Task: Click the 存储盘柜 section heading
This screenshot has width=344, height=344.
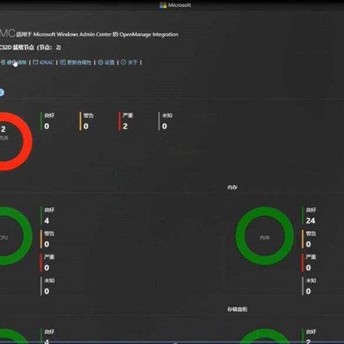Action: pyautogui.click(x=238, y=309)
